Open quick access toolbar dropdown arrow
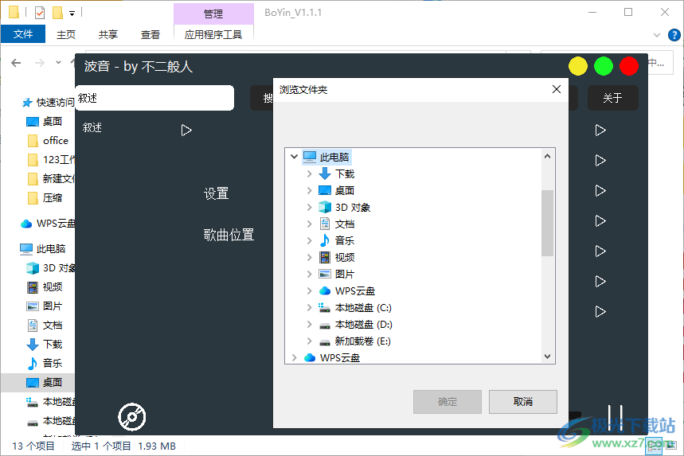684x456 pixels. [72, 14]
